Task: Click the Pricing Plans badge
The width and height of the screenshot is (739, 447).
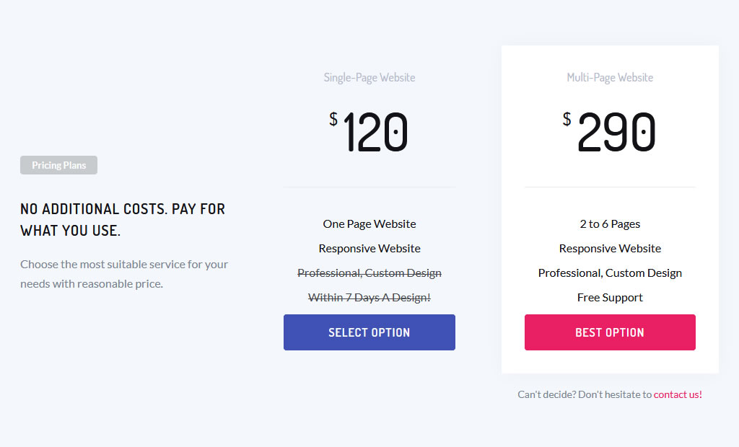Action: click(58, 165)
